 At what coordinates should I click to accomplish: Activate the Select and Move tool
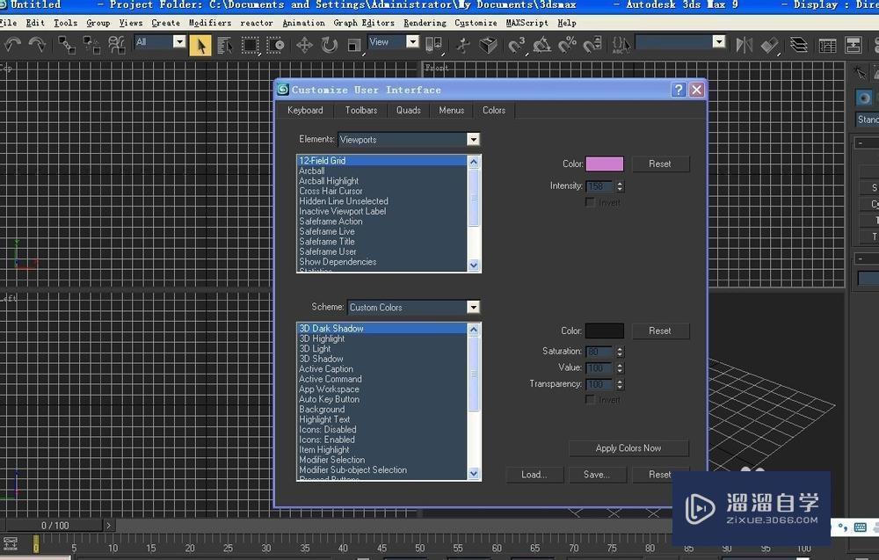click(304, 43)
